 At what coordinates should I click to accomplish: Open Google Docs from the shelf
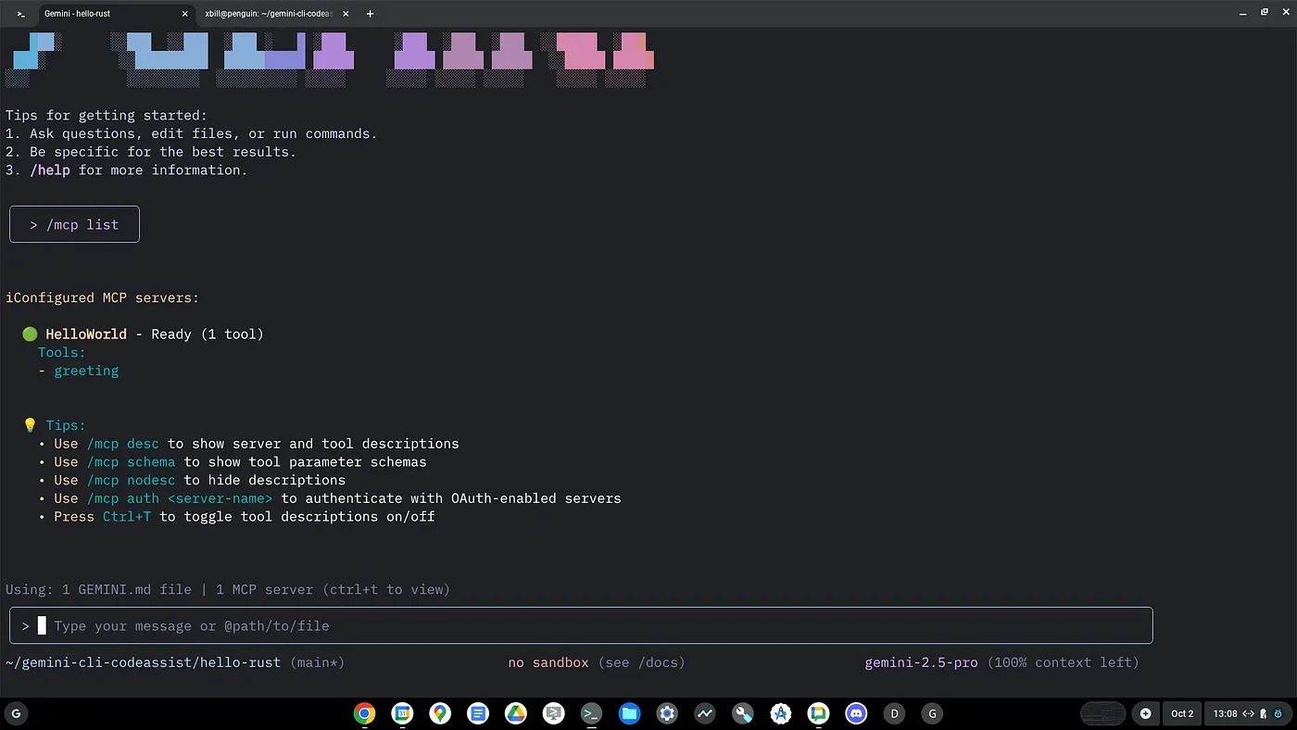point(478,713)
